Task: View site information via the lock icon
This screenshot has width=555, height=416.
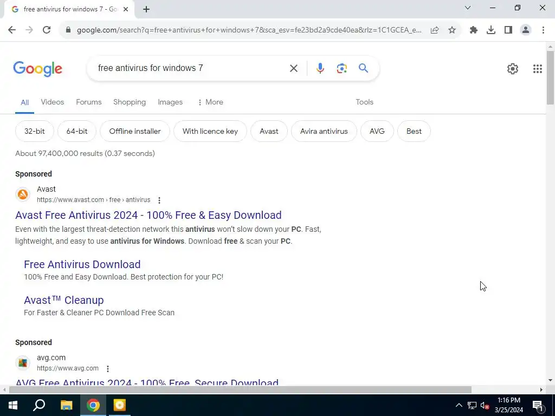Action: (68, 30)
